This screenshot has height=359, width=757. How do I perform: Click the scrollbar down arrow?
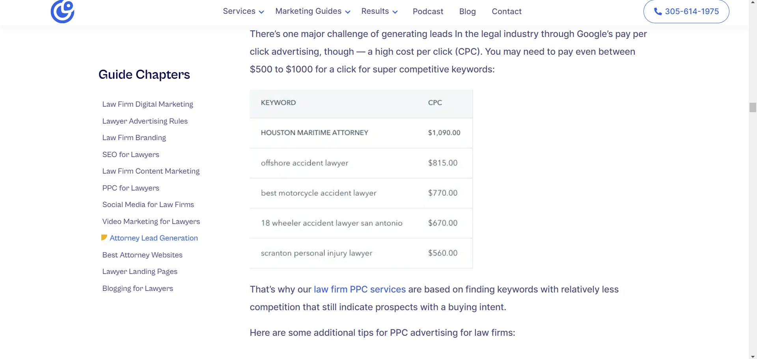click(753, 356)
